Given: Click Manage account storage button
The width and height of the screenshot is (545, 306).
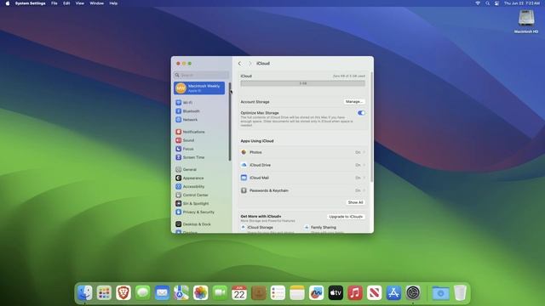Looking at the screenshot, I should 354,102.
